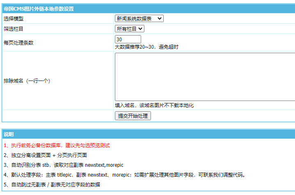Open the 新闻系统数据表 model dropdown
Screen dimensions: 295x195
click(139, 18)
